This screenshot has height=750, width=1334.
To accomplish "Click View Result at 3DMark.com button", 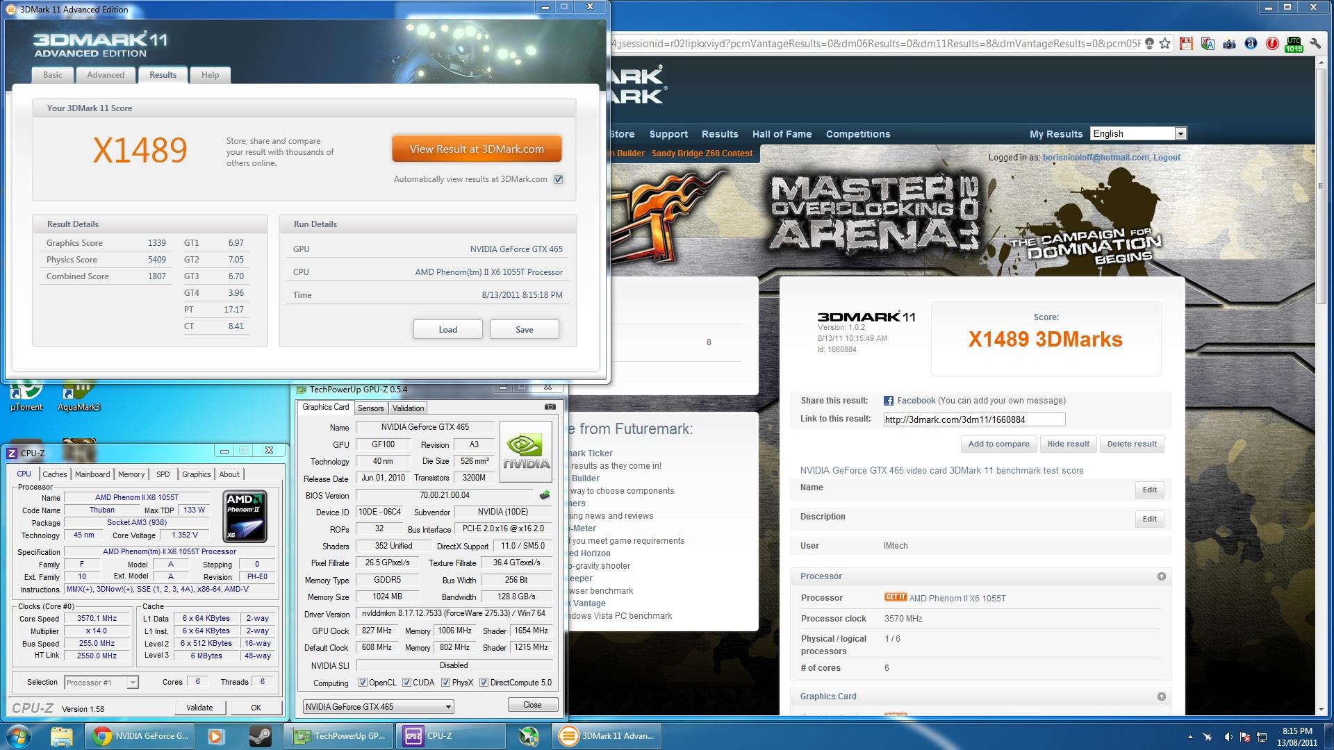I will [477, 149].
